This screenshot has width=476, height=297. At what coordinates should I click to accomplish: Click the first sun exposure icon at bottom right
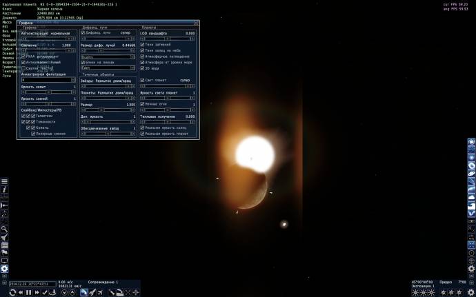(415, 293)
